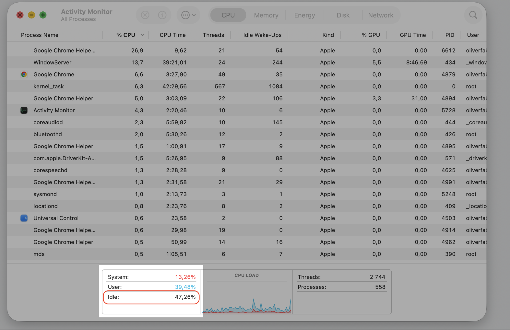The height and width of the screenshot is (330, 510).
Task: Switch to the Network tab
Action: click(x=381, y=15)
